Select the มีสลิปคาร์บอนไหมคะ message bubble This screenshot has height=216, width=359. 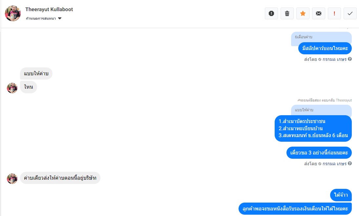point(325,48)
